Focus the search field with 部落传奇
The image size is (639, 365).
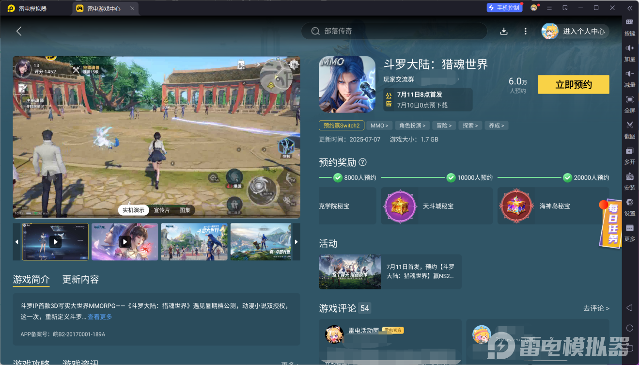tap(394, 31)
